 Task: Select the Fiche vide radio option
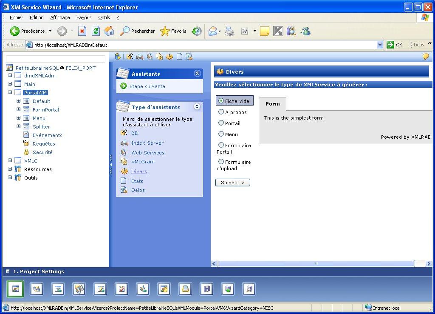pos(221,101)
